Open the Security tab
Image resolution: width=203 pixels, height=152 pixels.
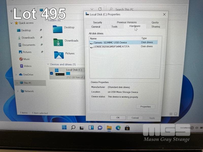tap(97, 23)
